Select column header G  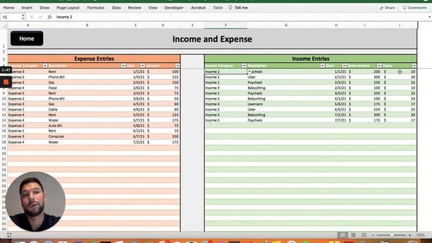tap(286, 25)
